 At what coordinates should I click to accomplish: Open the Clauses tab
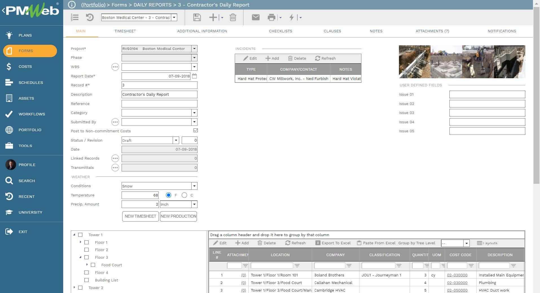(x=332, y=31)
